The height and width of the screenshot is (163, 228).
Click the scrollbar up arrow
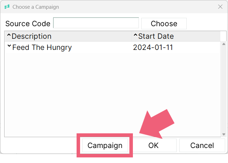coord(224,44)
